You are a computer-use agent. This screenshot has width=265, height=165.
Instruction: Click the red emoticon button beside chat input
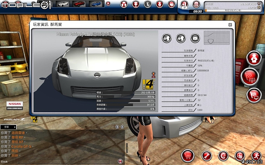coord(120,161)
